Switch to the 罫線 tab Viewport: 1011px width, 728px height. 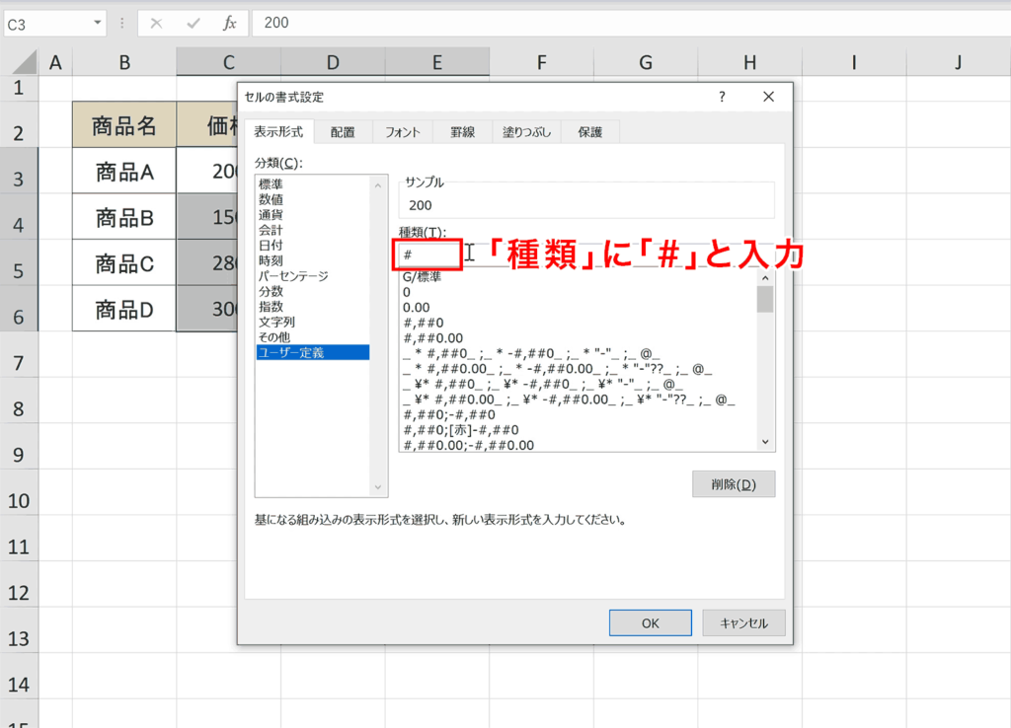click(461, 130)
